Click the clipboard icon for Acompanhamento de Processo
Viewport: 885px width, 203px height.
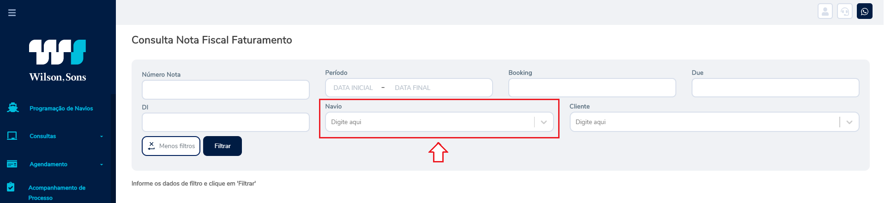coord(11,187)
